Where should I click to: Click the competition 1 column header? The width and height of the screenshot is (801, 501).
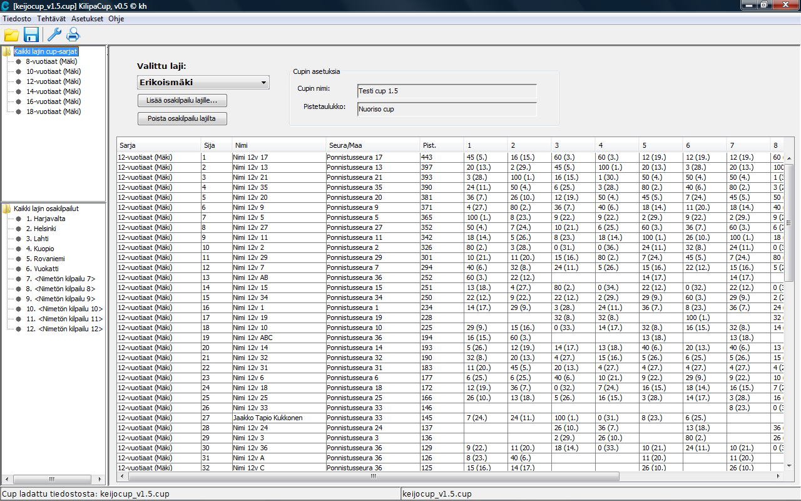coord(486,145)
